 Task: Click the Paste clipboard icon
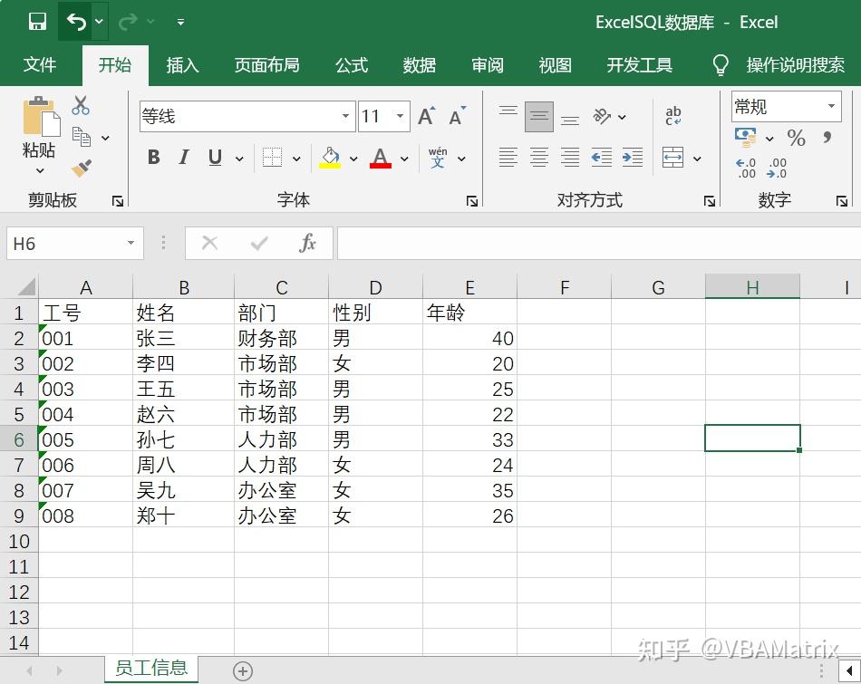pos(40,116)
